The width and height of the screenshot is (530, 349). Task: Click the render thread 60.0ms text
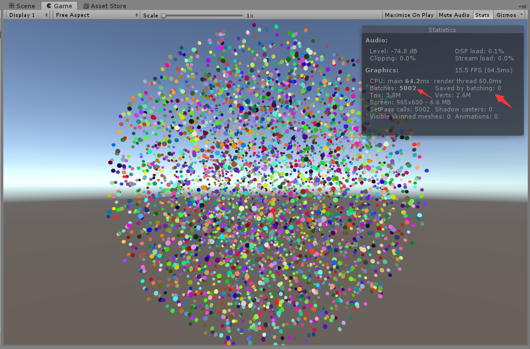pyautogui.click(x=467, y=81)
